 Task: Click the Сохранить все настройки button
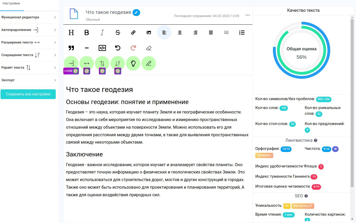(28, 94)
